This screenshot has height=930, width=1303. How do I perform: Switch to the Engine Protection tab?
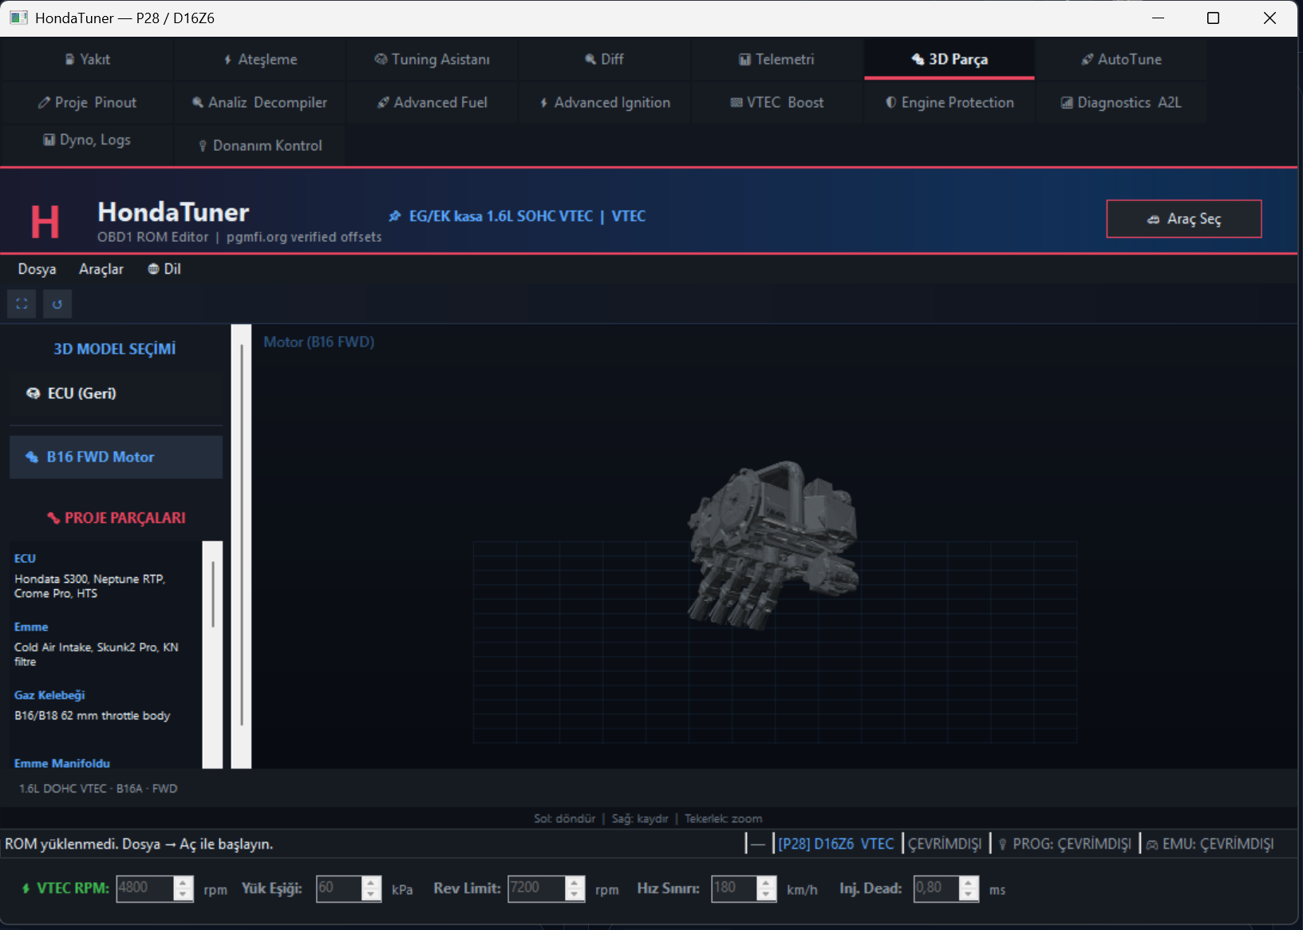pos(950,102)
